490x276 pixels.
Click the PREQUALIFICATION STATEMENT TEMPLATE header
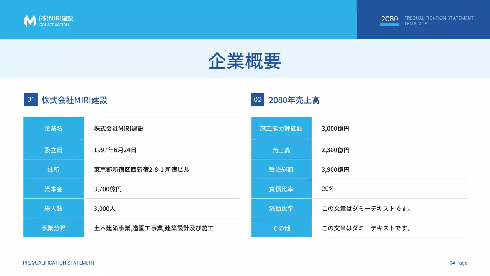click(439, 21)
